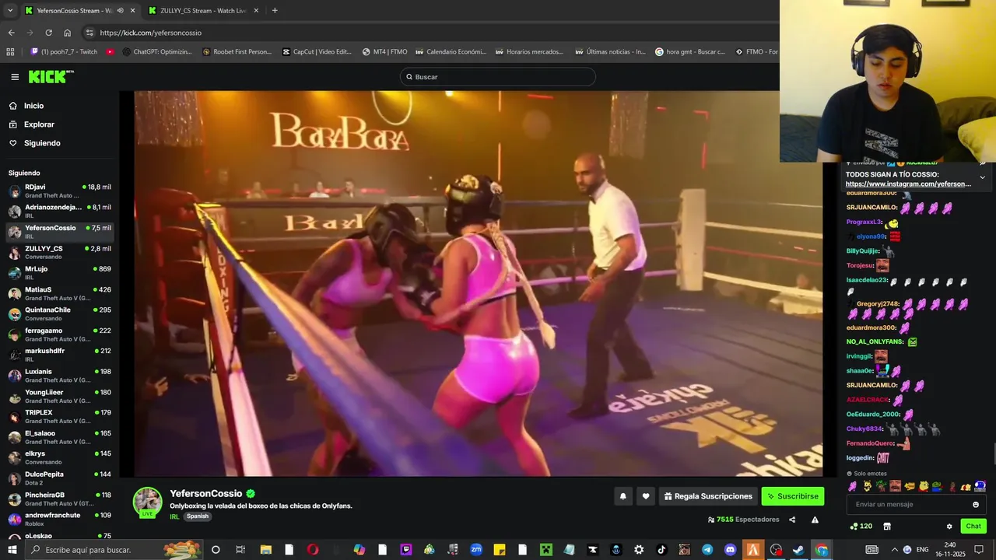
Task: Open MrLujo channel in following list
Action: click(59, 272)
